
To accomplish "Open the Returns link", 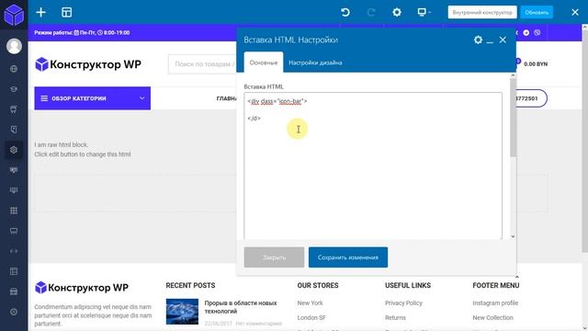I will point(395,317).
